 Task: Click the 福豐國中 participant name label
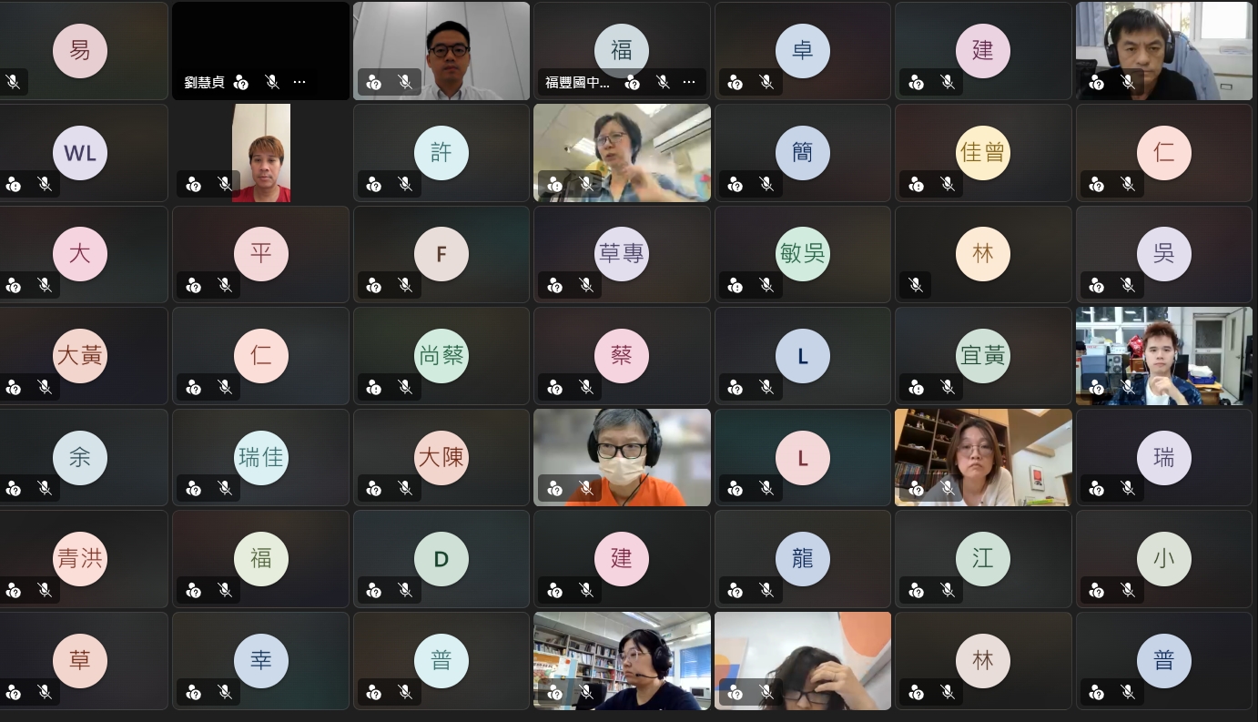pyautogui.click(x=578, y=82)
